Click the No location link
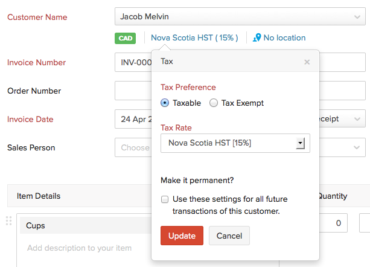Image resolution: width=370 pixels, height=267 pixels. click(x=284, y=37)
